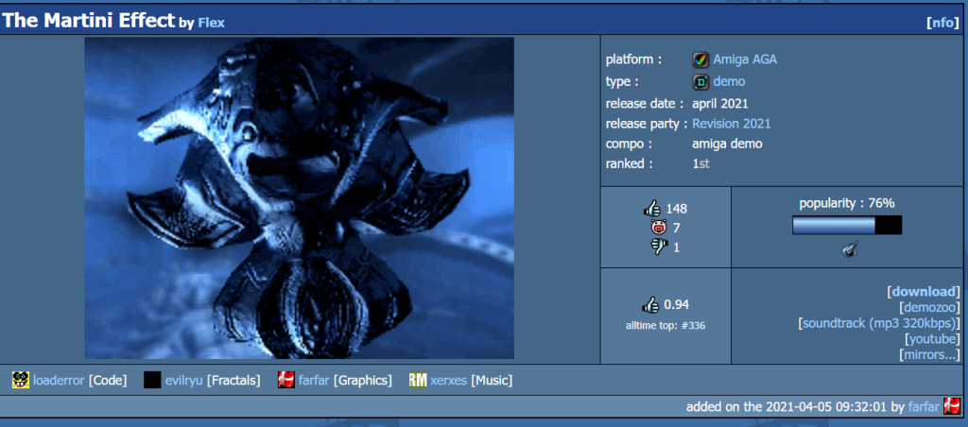
Task: Click the demo type icon
Action: click(x=700, y=81)
